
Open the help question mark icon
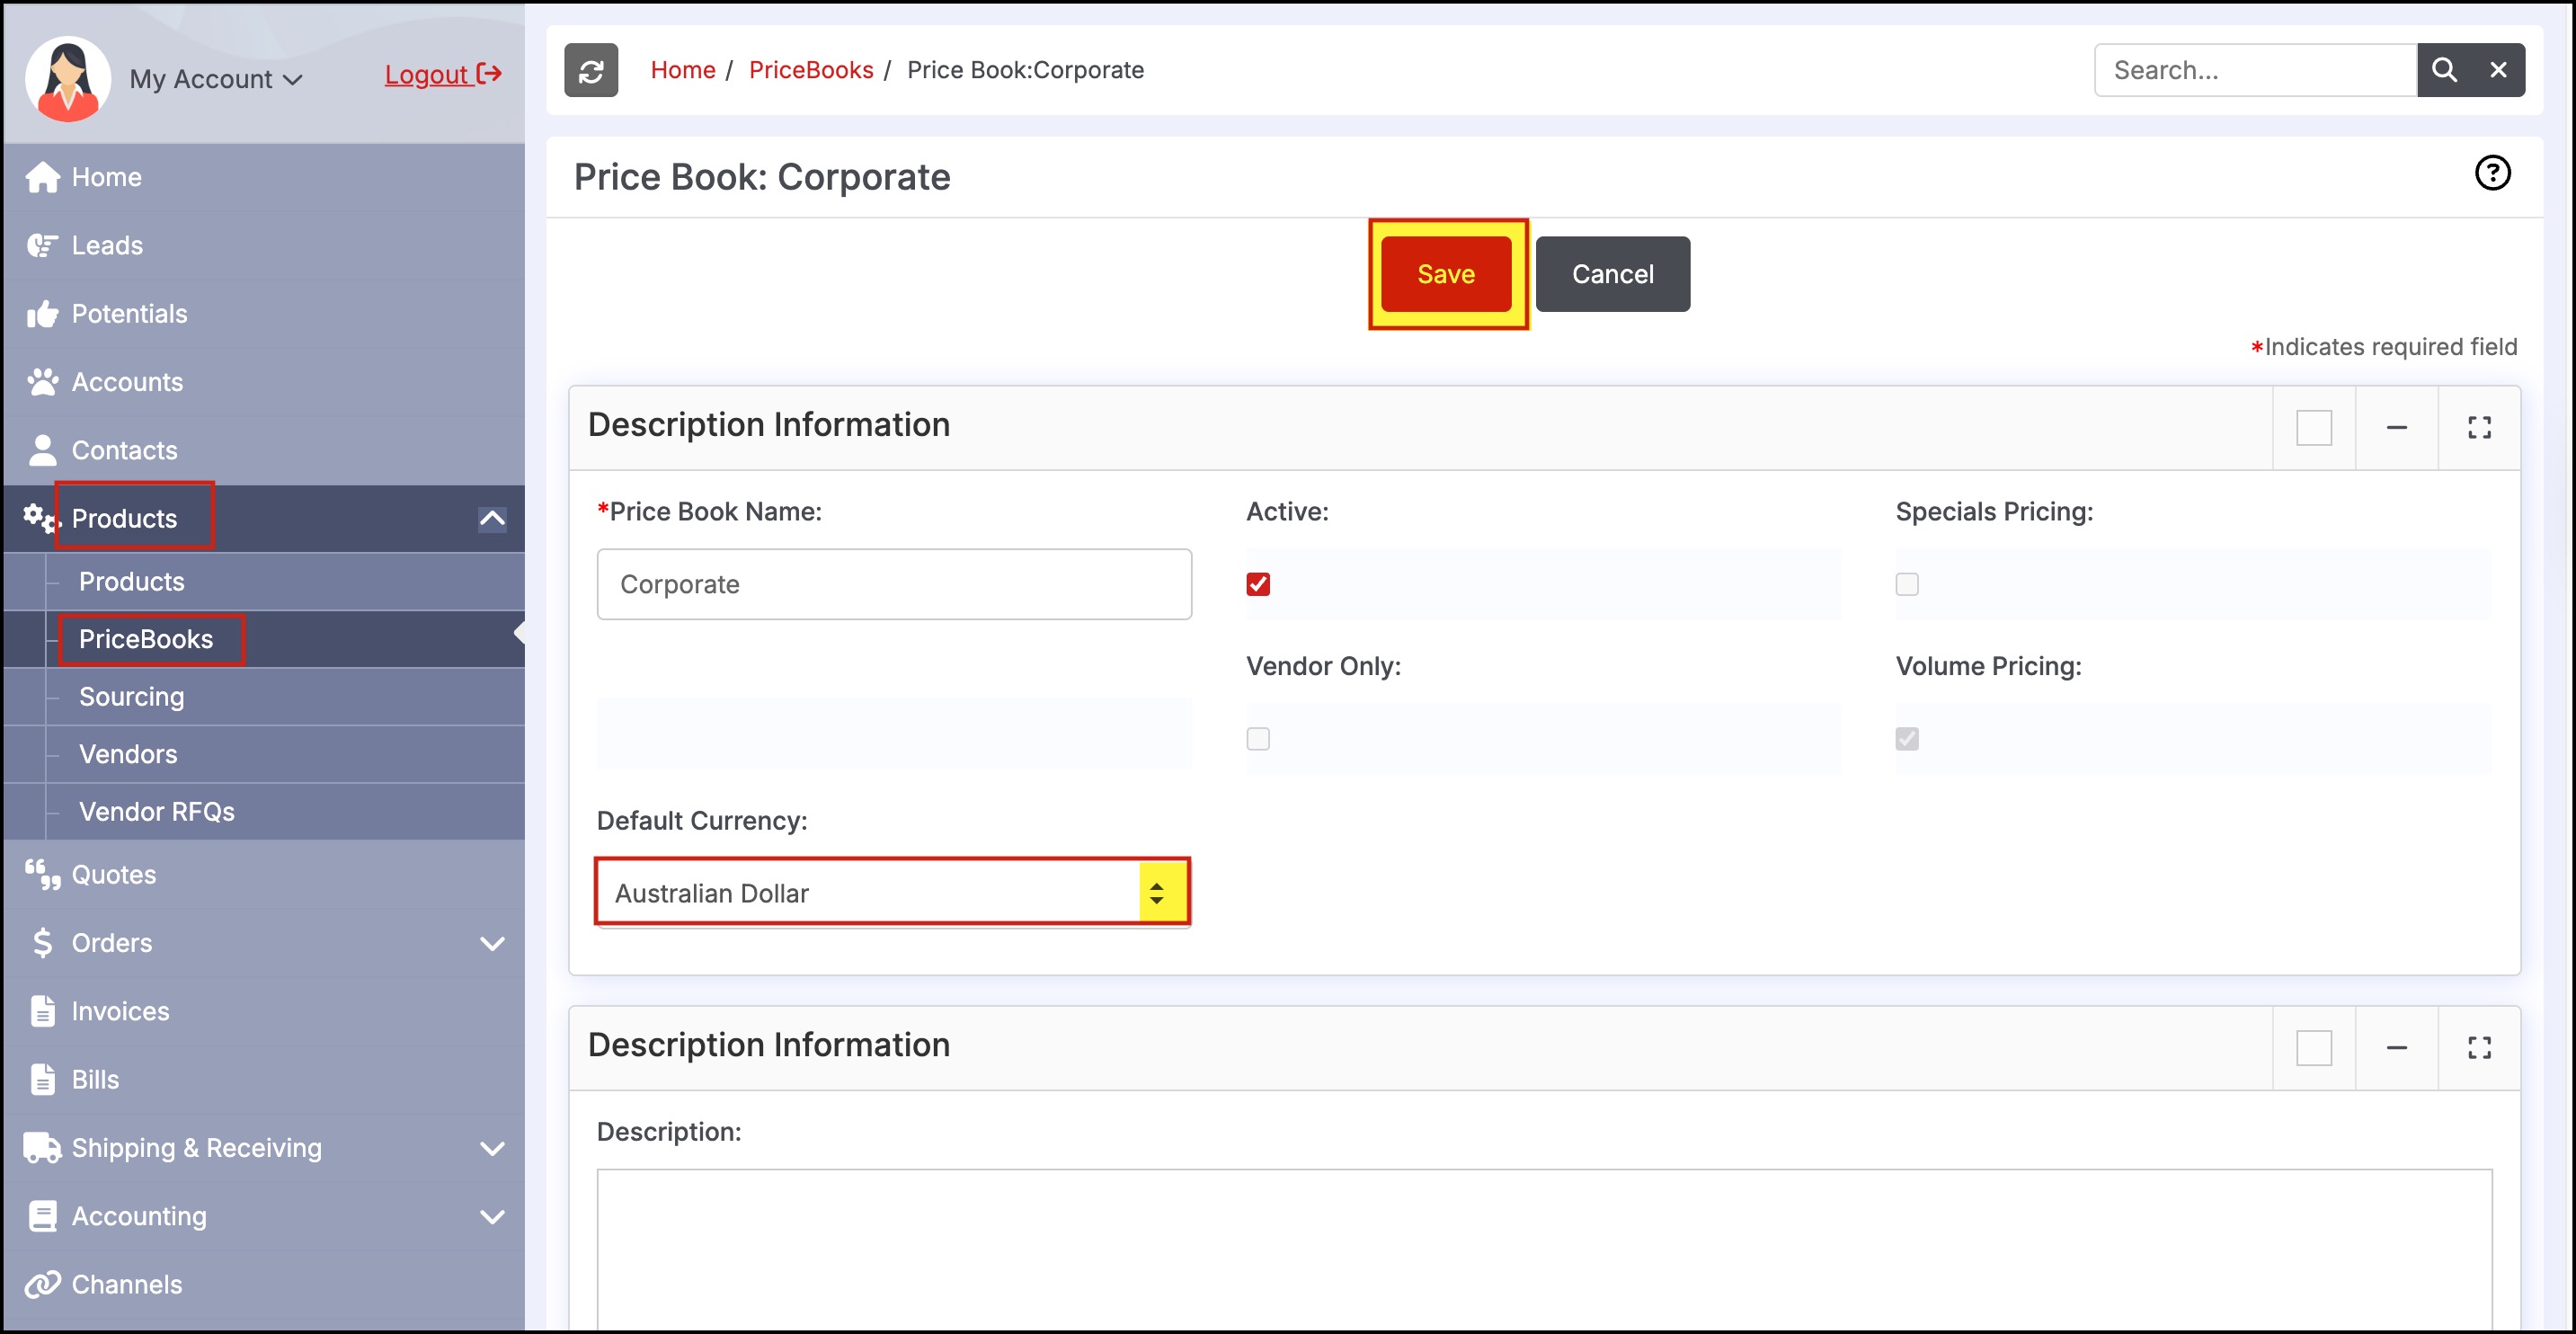2492,173
